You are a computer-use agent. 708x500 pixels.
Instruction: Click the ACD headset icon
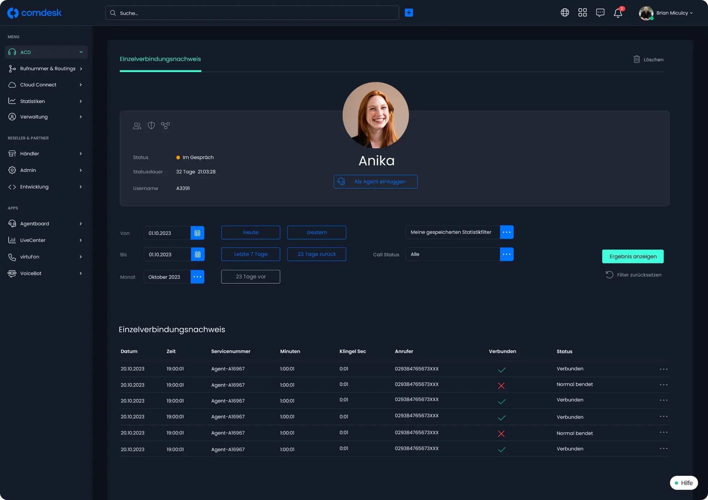point(12,52)
